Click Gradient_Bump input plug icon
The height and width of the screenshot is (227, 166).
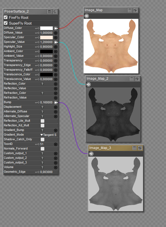[56, 130]
